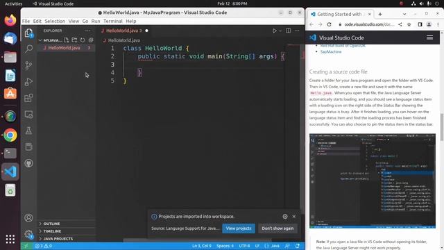The image size is (444, 250).
Task: Select the HelloWorld.java editor tab
Action: (123, 31)
